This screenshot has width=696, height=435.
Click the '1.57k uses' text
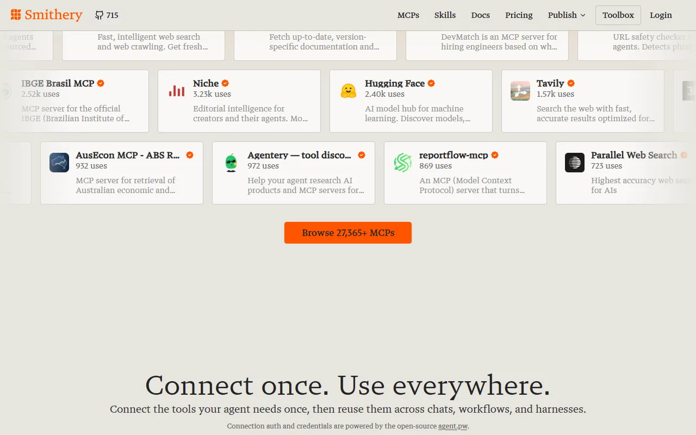(x=555, y=94)
